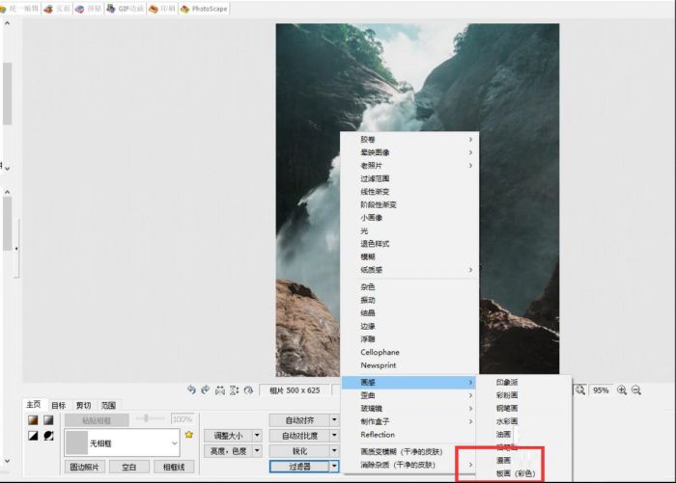676x483 pixels.
Task: Choose 漫画 from the 画笔 submenu
Action: pos(504,461)
